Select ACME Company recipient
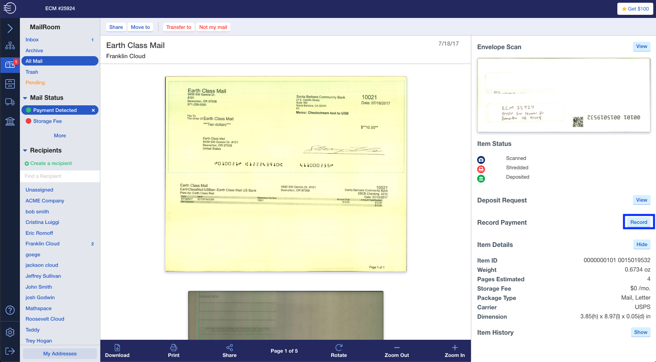This screenshot has height=362, width=656. 45,201
